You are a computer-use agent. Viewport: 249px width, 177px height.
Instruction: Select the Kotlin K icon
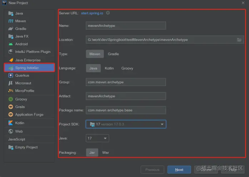click(11, 123)
